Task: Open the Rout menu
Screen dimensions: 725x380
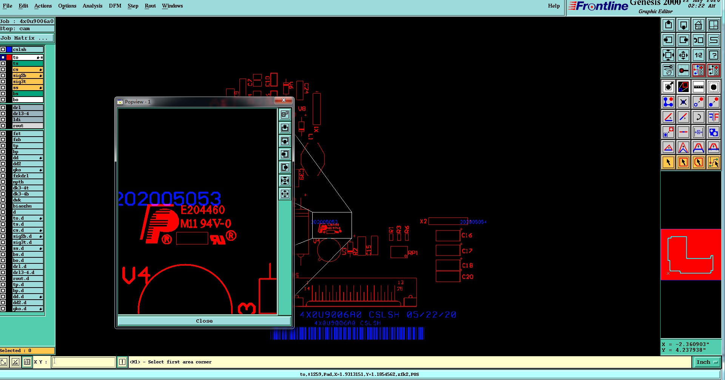Action: click(x=150, y=6)
